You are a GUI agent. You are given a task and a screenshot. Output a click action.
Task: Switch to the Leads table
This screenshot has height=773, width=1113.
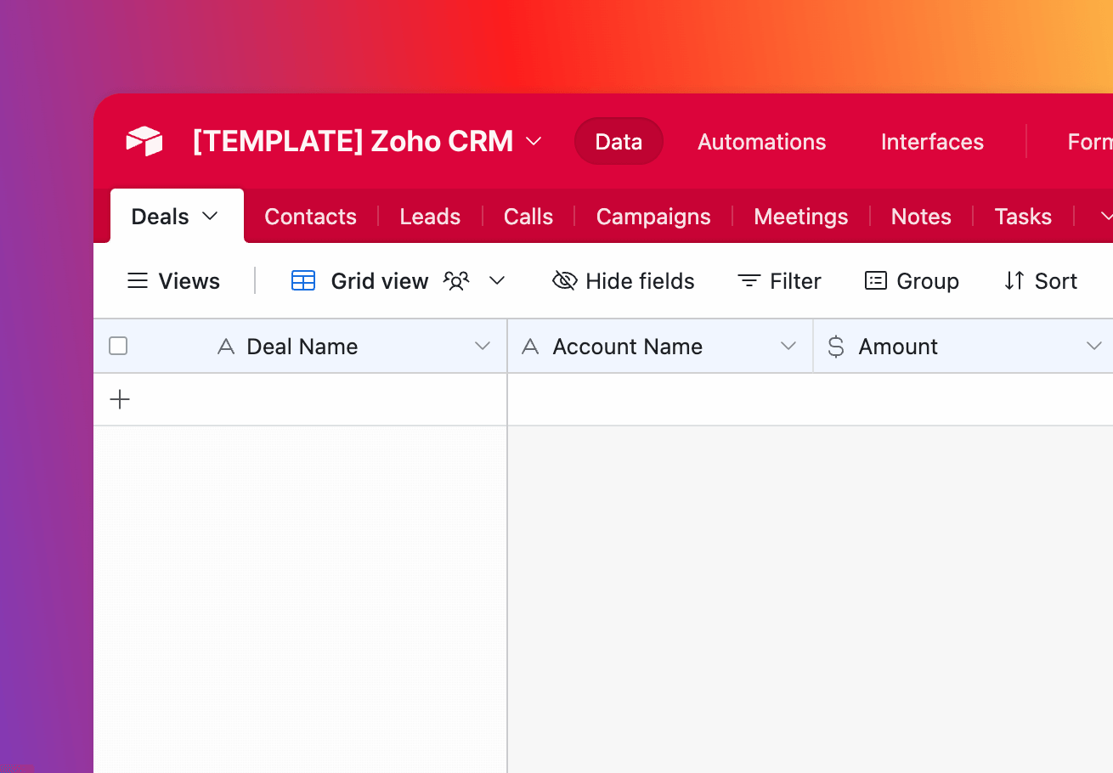point(430,217)
